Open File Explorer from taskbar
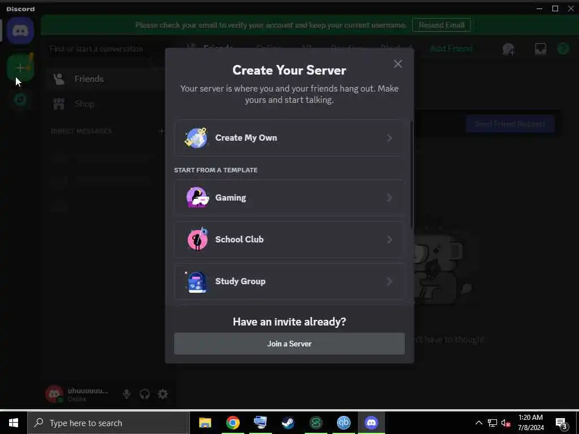Screen dimensions: 579x434 tap(205, 423)
